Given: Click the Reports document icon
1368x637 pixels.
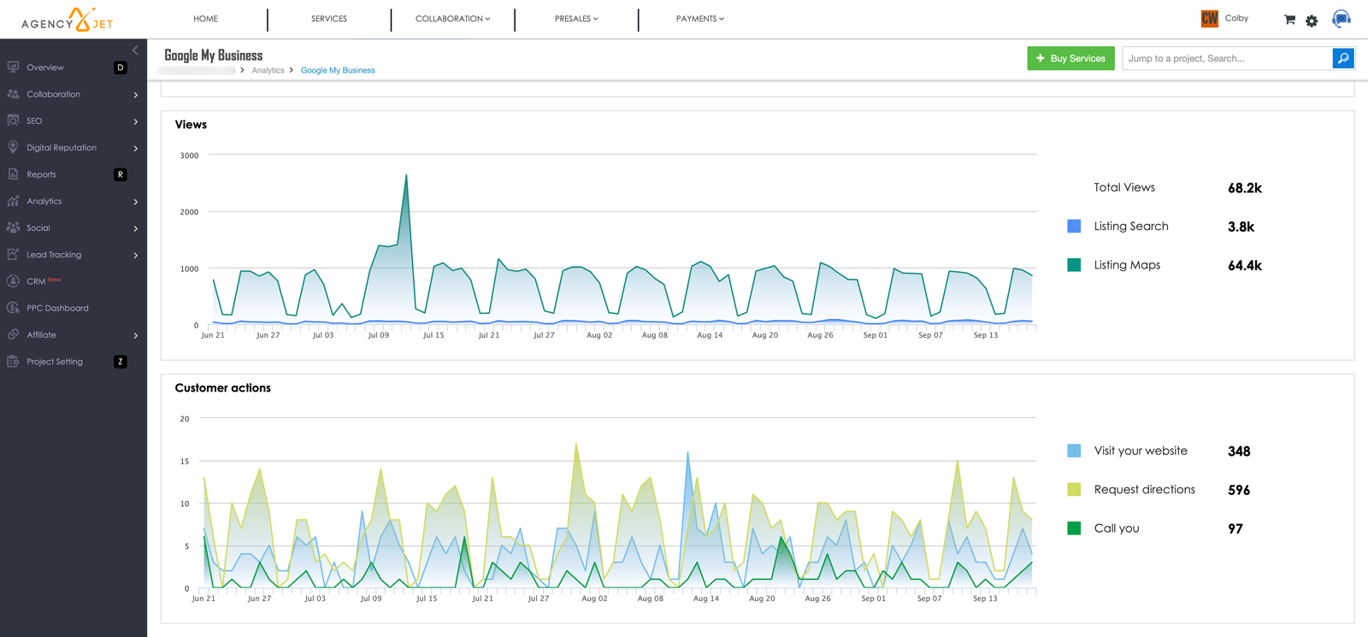Looking at the screenshot, I should click(x=13, y=174).
